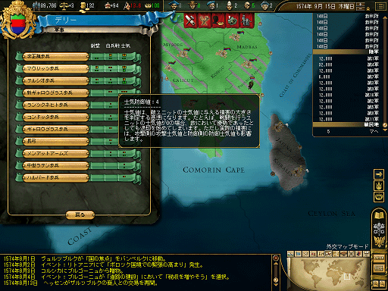Select the ハルバード歩兵 unit button
The image size is (388, 291).
tap(55, 177)
